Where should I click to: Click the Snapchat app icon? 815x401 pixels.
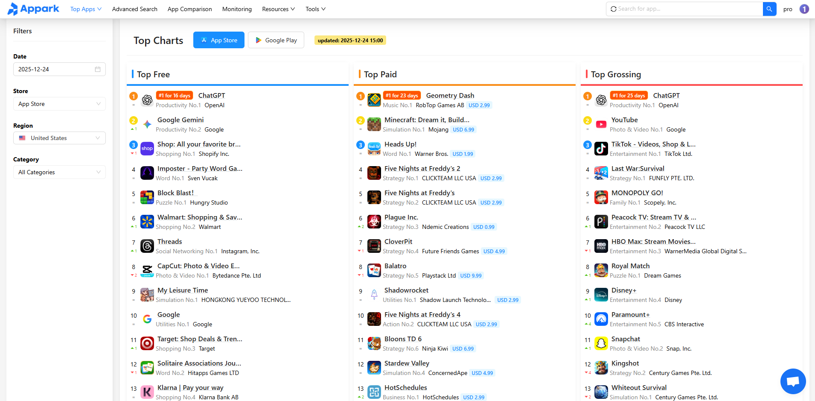[601, 343]
